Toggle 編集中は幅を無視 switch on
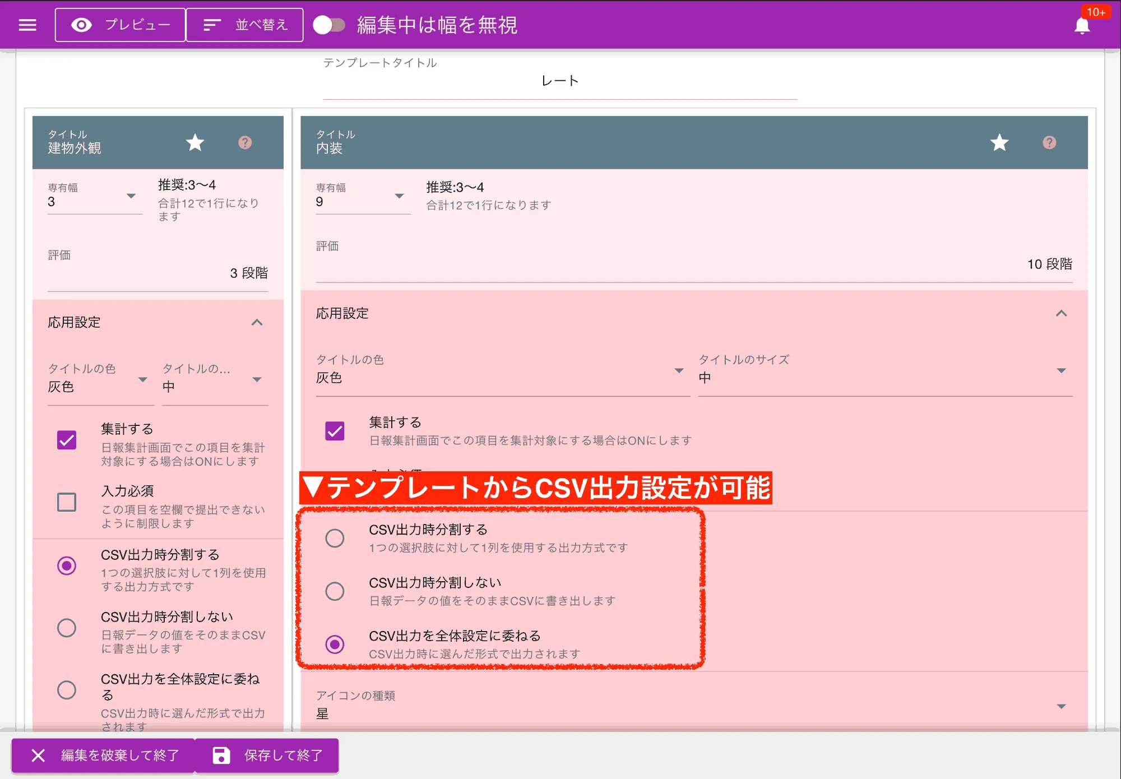Viewport: 1121px width, 779px height. coord(330,25)
